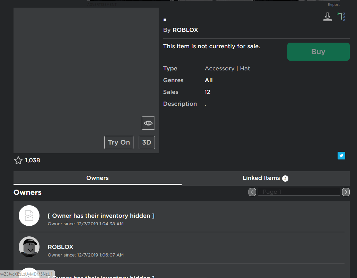The image size is (357, 278).
Task: Open the Linked Items tab
Action: point(261,178)
